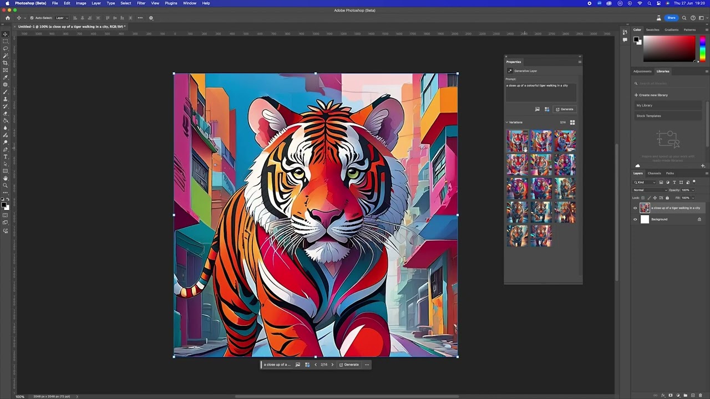The height and width of the screenshot is (399, 710).
Task: Select the Horizontal Type tool
Action: coord(6,157)
